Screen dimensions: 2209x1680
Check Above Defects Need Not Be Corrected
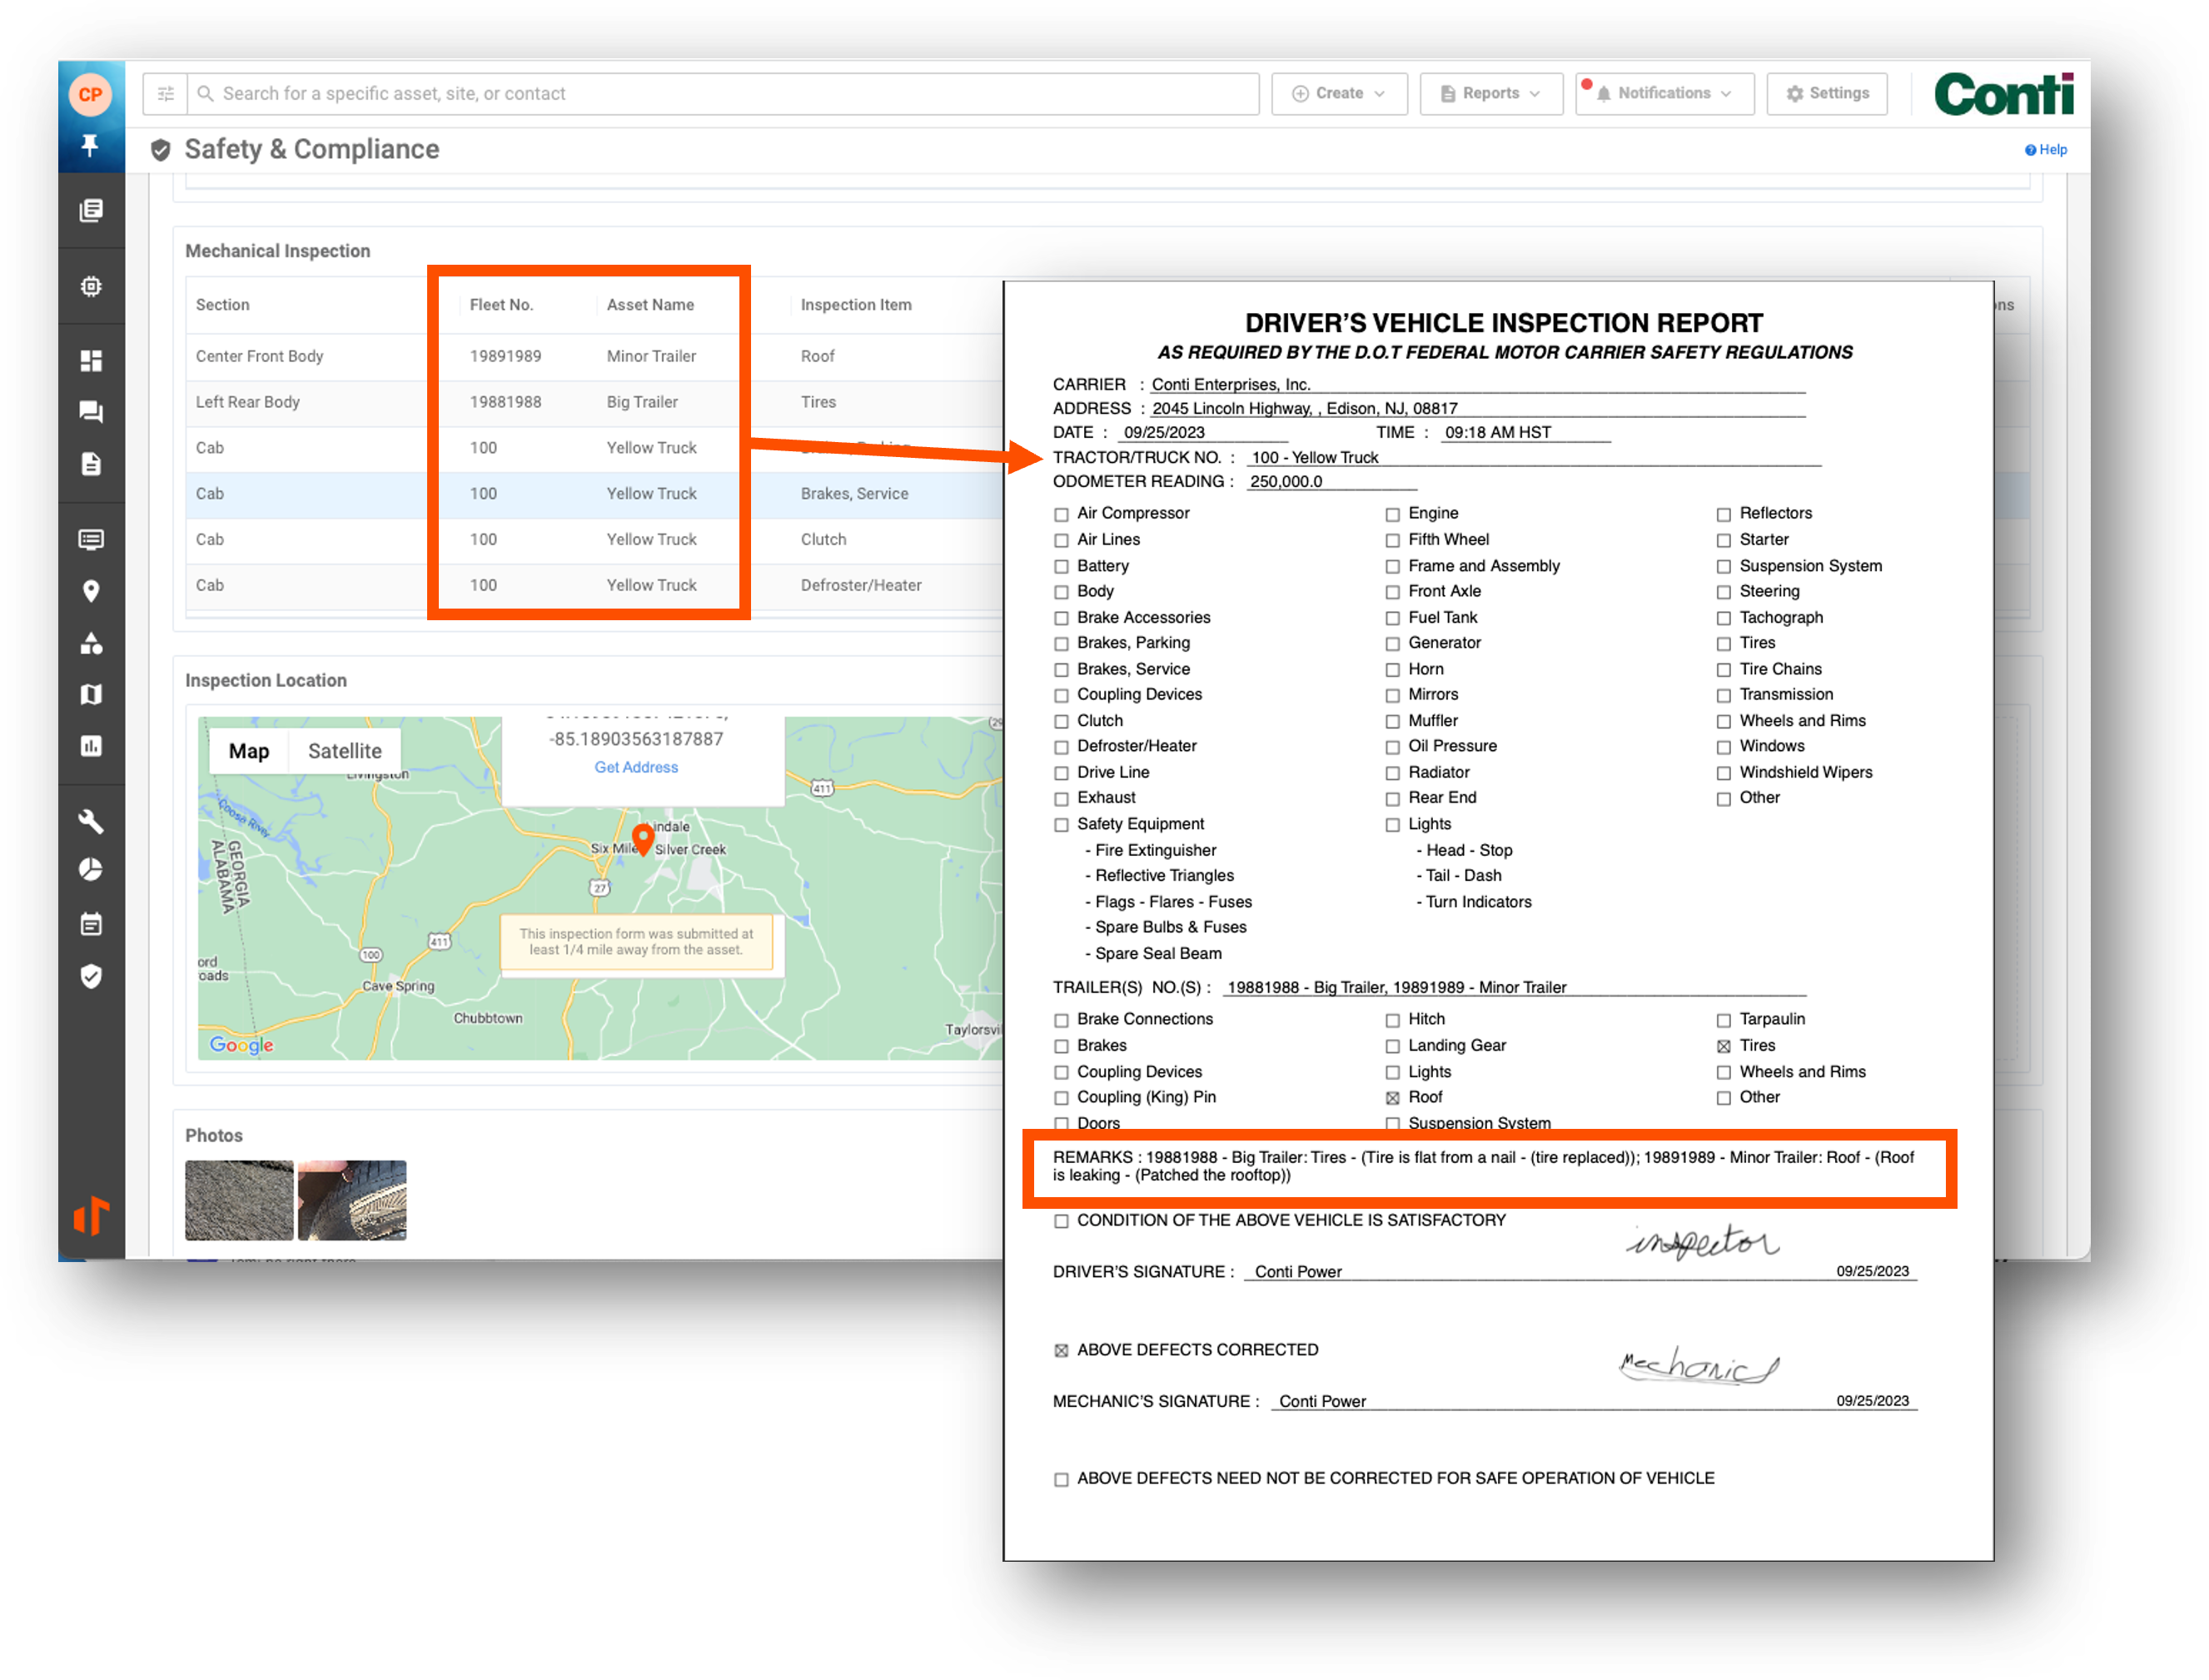point(1061,1479)
